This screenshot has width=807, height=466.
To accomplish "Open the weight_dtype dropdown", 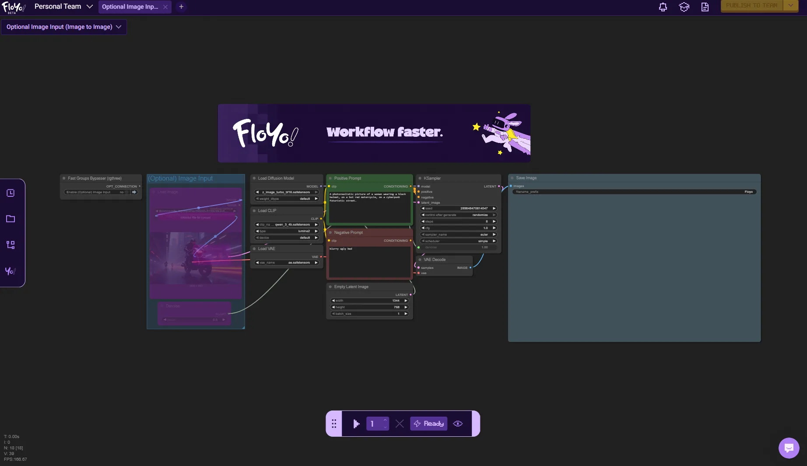I will point(287,199).
